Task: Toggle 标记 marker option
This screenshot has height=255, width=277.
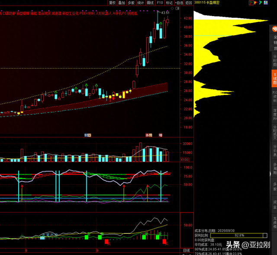Action: pos(169,3)
